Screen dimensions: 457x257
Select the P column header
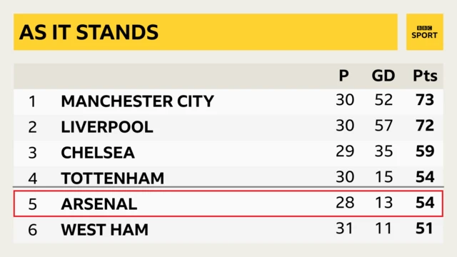click(344, 76)
